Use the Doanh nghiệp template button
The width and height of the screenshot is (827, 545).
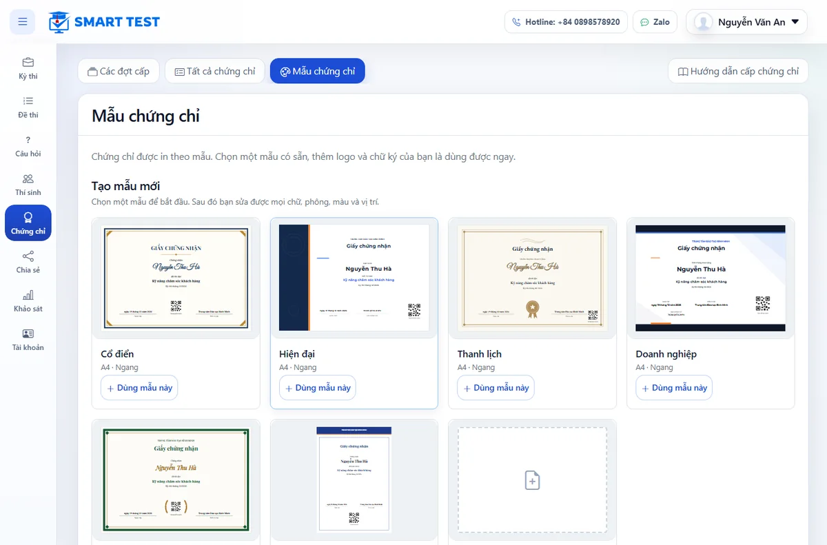coord(674,388)
